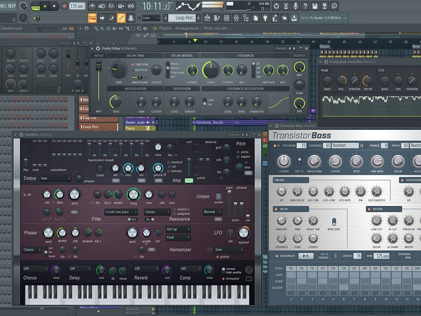Open the chat bubble icon in top toolbar
421x316 pixels.
(334, 5)
